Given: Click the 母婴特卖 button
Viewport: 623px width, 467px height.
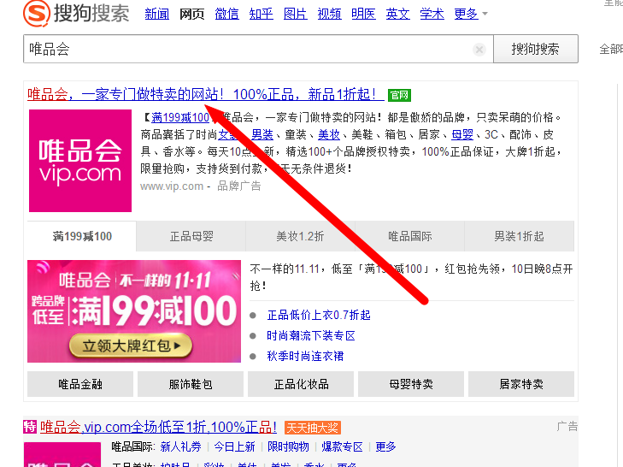Looking at the screenshot, I should 411,384.
